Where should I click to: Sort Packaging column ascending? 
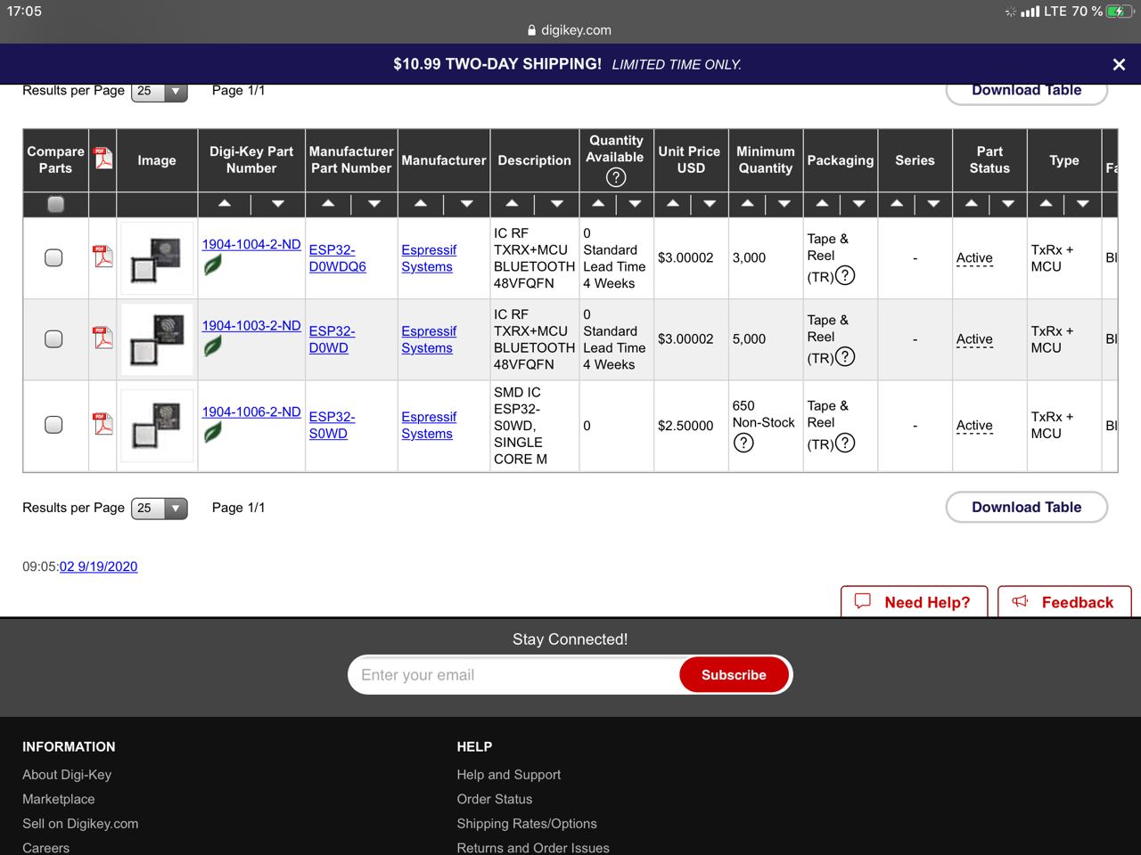(822, 204)
